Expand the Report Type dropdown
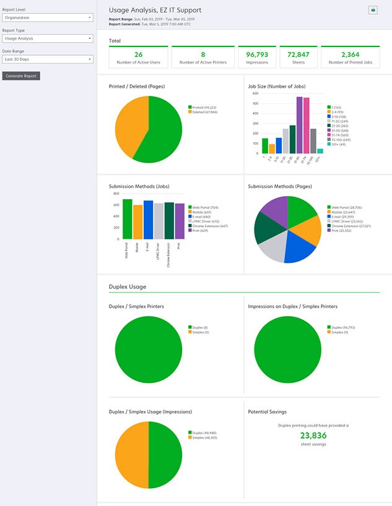392x506 pixels. [x=47, y=38]
